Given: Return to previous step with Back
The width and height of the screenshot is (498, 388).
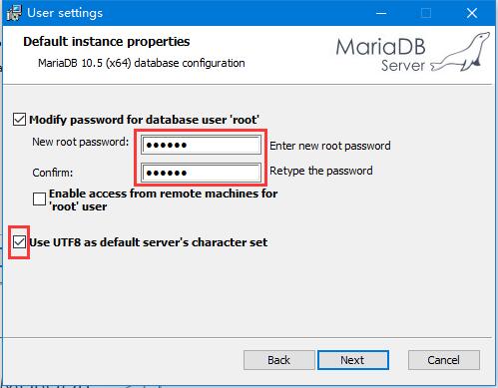Looking at the screenshot, I should click(279, 360).
